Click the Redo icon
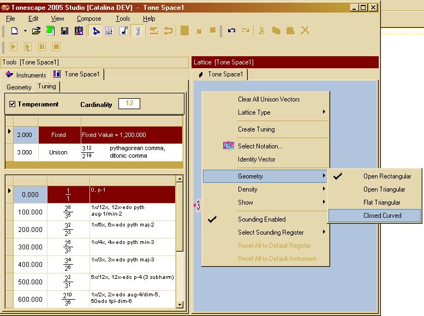The height and width of the screenshot is (316, 424). click(x=246, y=31)
